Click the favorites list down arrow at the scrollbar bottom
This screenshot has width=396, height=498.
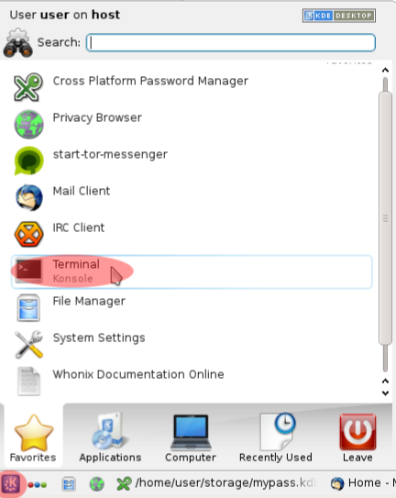pyautogui.click(x=386, y=393)
